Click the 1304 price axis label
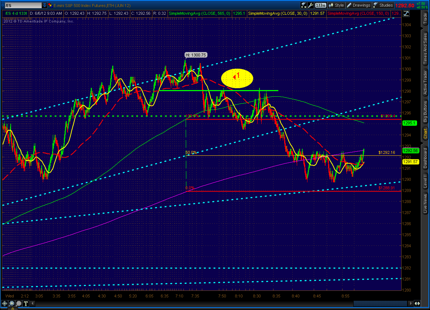 (x=406, y=25)
